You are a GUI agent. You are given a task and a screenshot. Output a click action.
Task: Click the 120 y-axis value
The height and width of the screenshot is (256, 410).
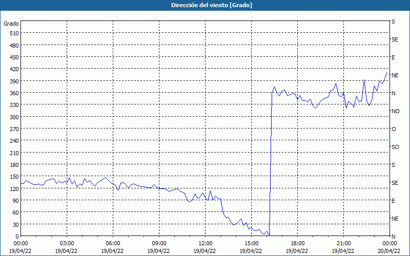[x=14, y=189]
